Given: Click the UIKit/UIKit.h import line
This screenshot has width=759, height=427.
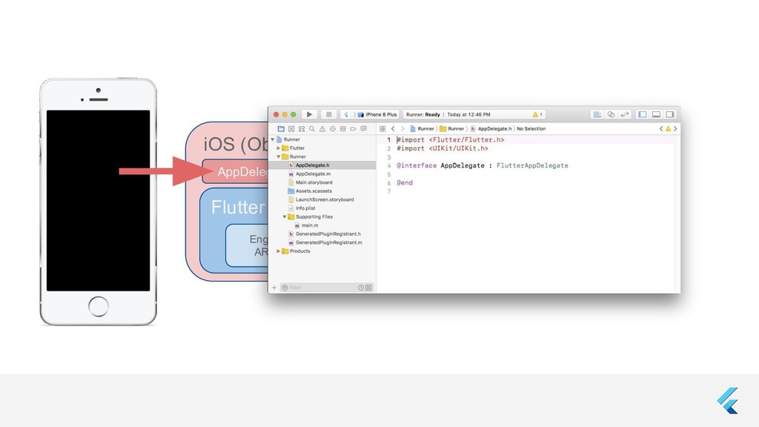Looking at the screenshot, I should [443, 148].
